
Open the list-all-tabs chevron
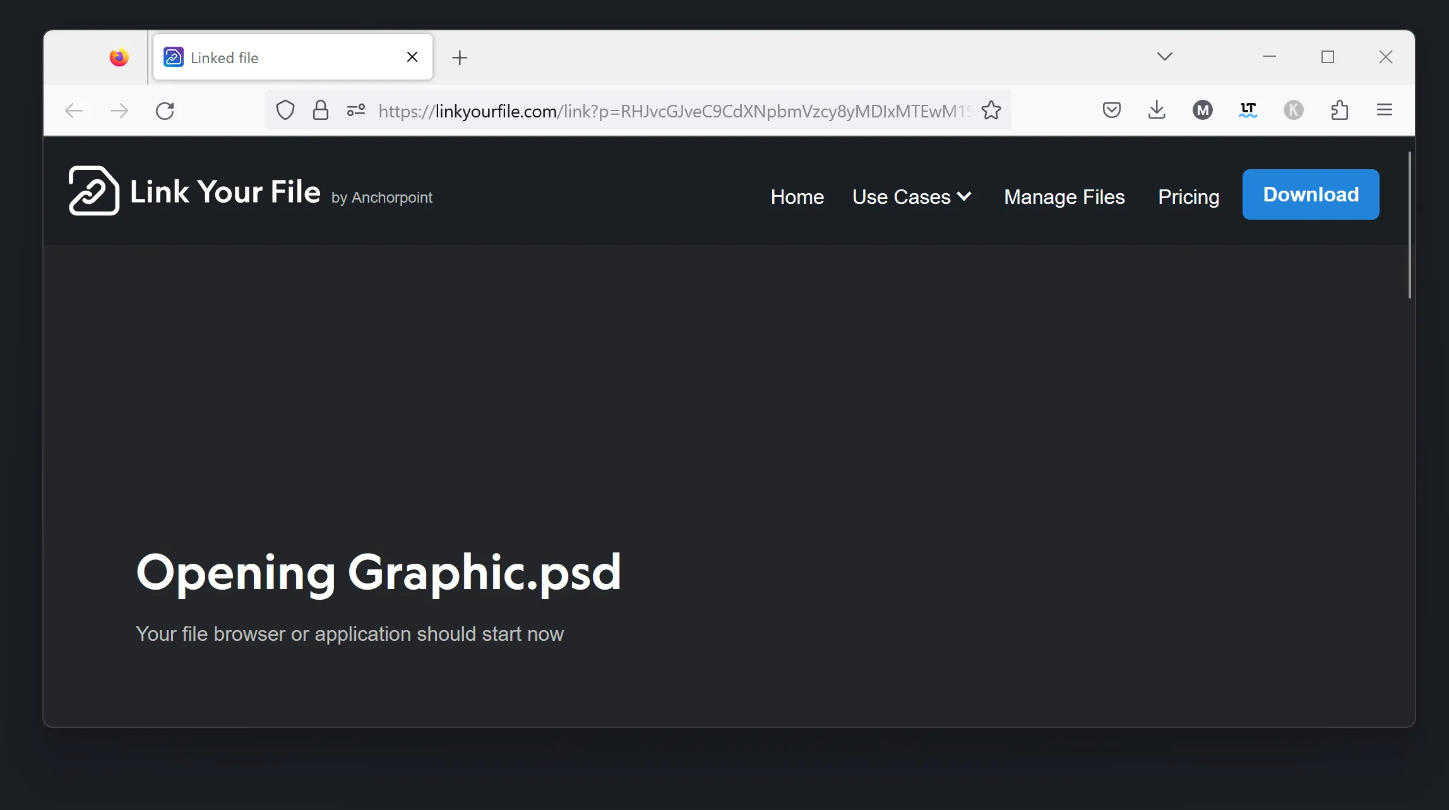[x=1164, y=56]
